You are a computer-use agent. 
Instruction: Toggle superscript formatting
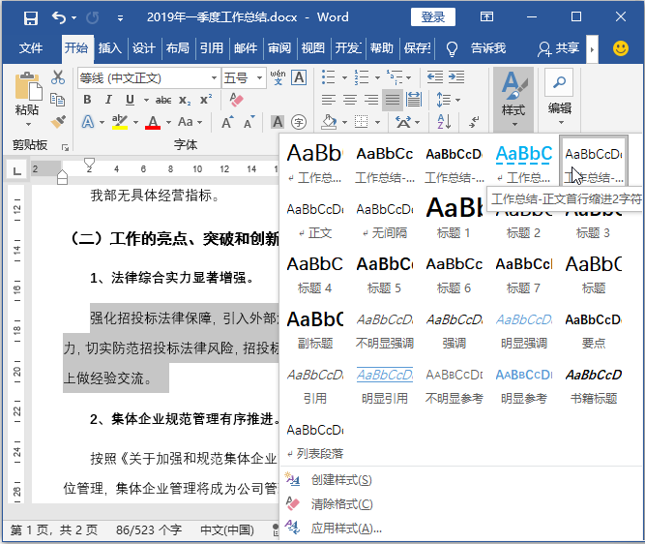[x=206, y=100]
